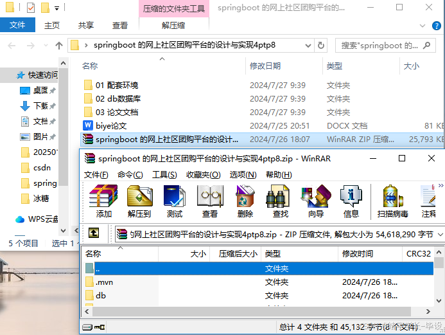This screenshot has height=335, width=445.
Task: Click the Info (信息) icon
Action: 351,201
